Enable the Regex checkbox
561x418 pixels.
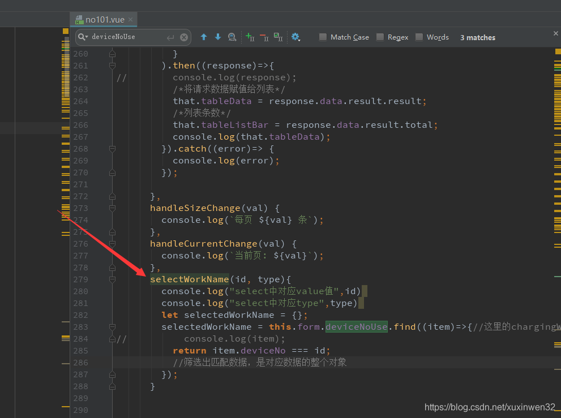coord(380,37)
